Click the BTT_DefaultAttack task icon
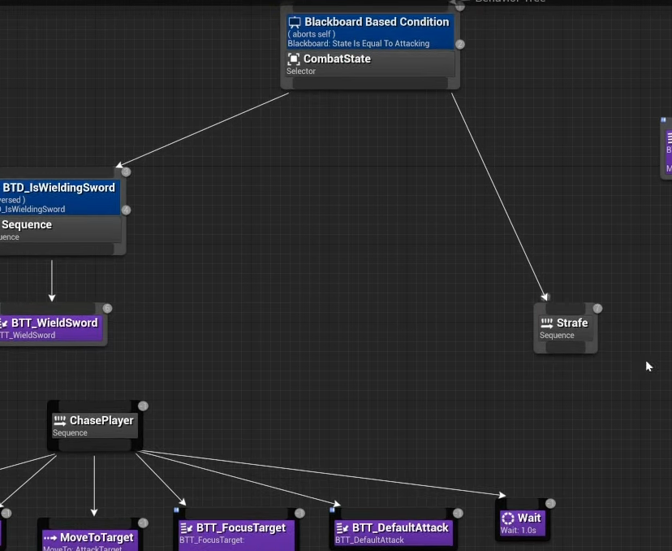 pos(342,528)
